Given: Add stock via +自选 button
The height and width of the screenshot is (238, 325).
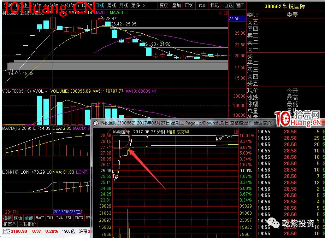Looking at the screenshot, I should [x=227, y=5].
